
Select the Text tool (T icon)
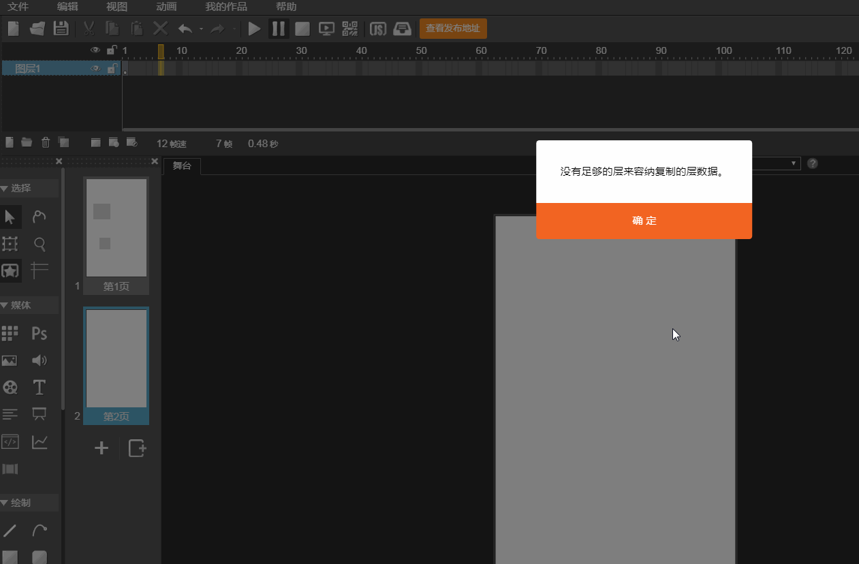(40, 388)
